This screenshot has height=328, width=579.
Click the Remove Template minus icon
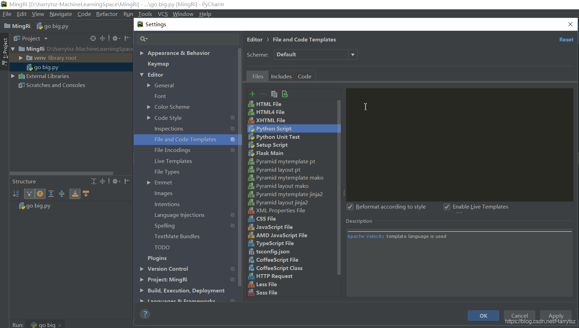(263, 94)
